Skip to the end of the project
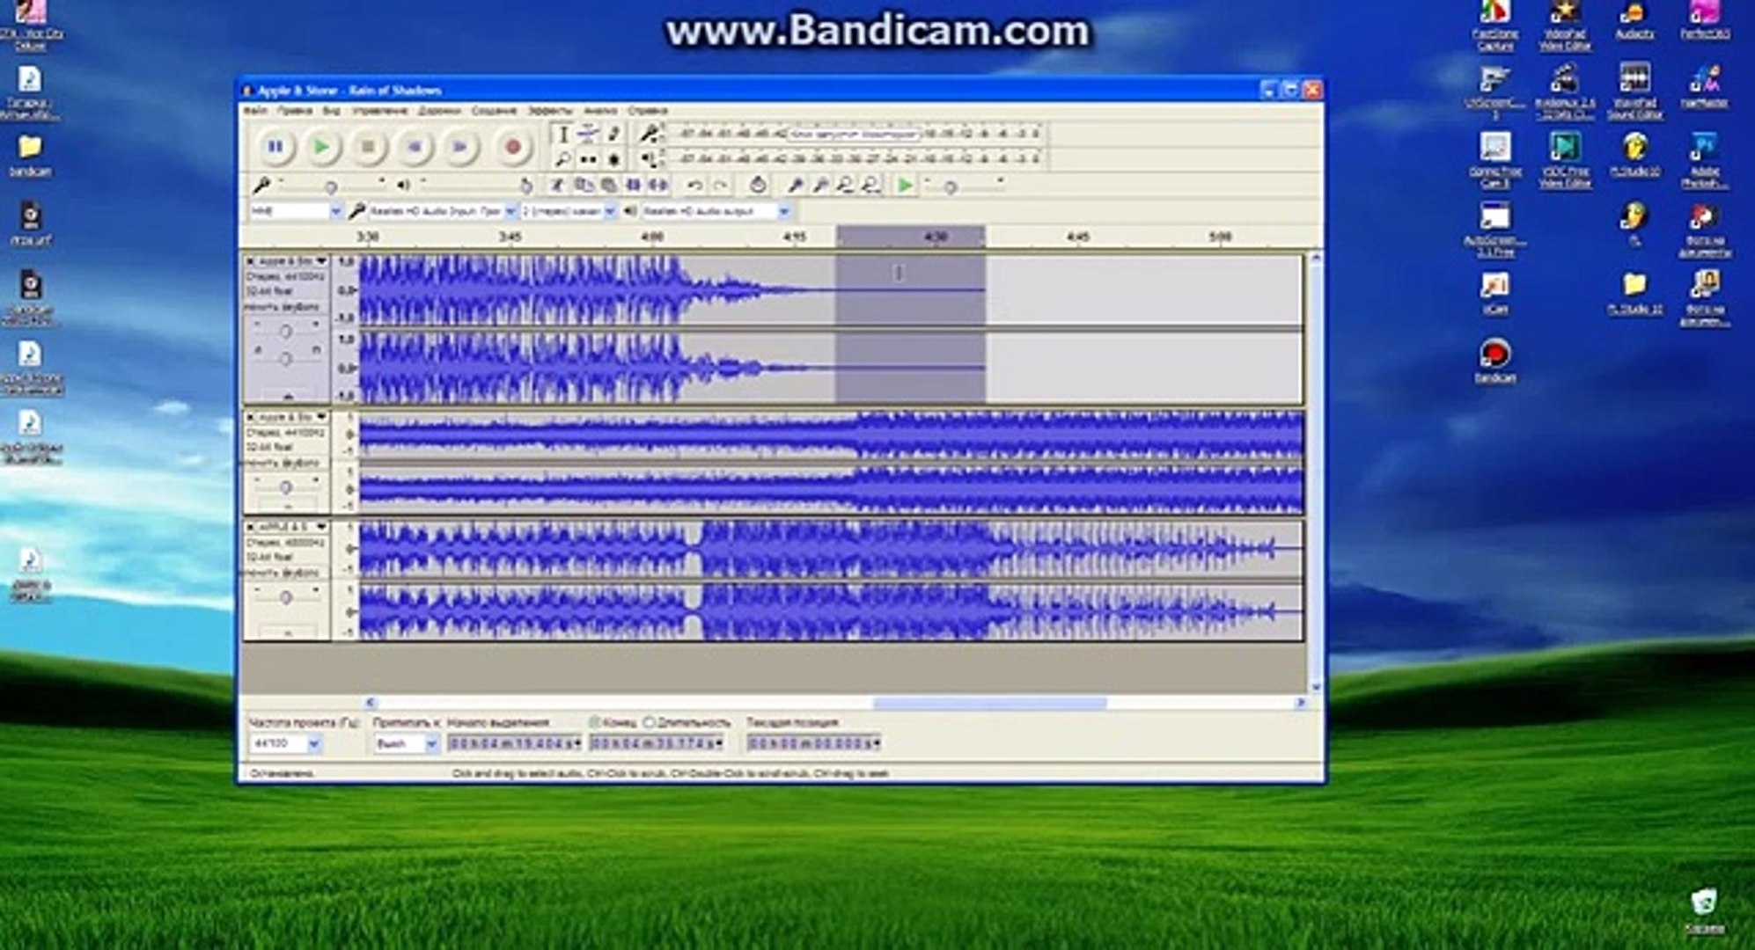Image resolution: width=1755 pixels, height=950 pixels. (x=460, y=147)
